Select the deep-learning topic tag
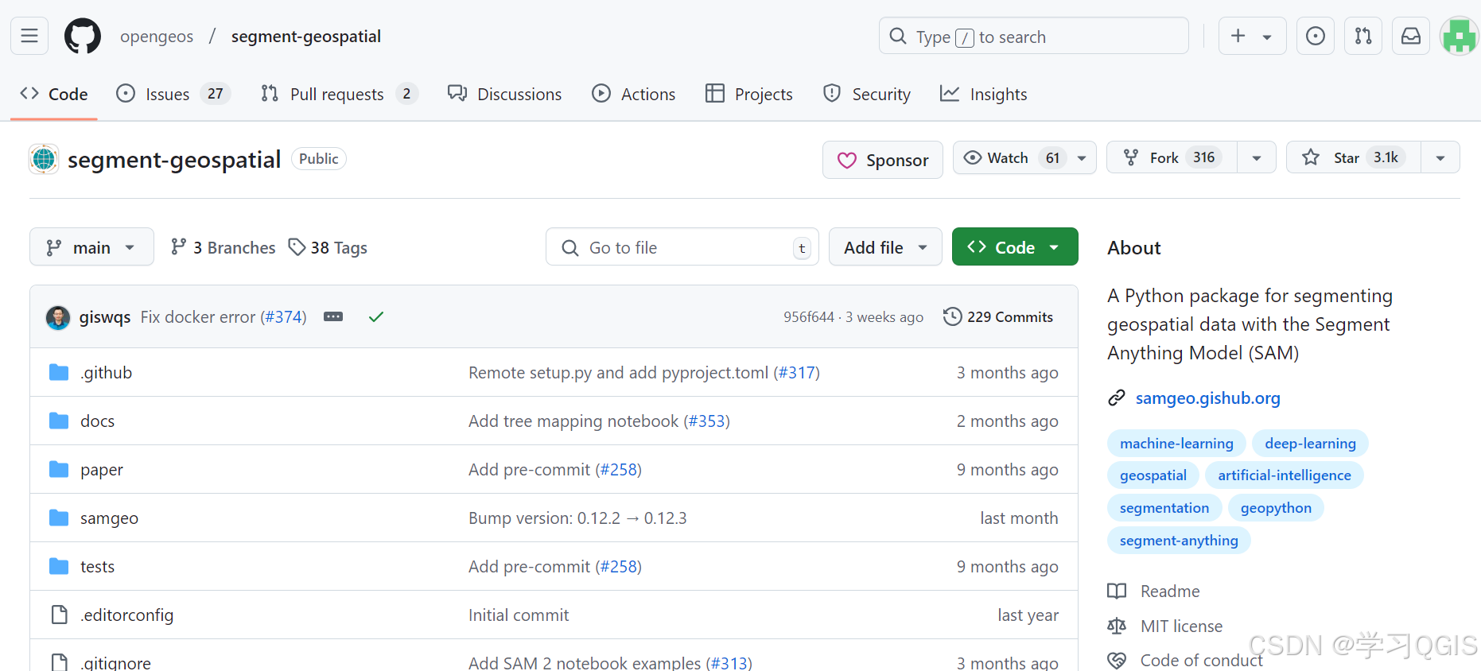The image size is (1481, 671). pyautogui.click(x=1310, y=443)
